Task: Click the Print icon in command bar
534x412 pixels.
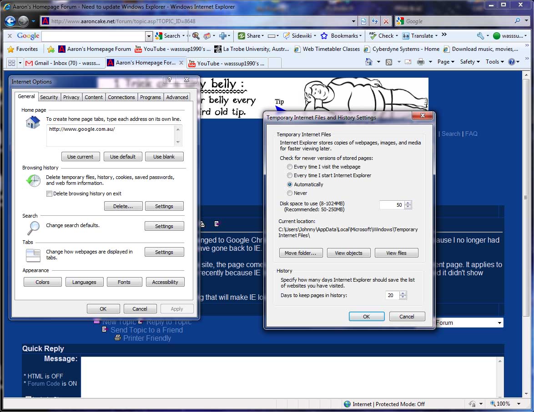Action: (421, 62)
